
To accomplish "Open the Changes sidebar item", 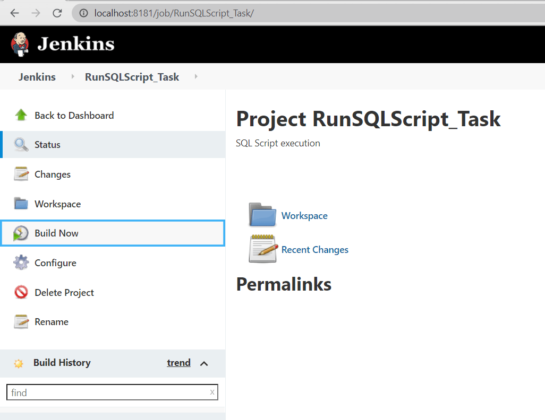I will tap(53, 174).
